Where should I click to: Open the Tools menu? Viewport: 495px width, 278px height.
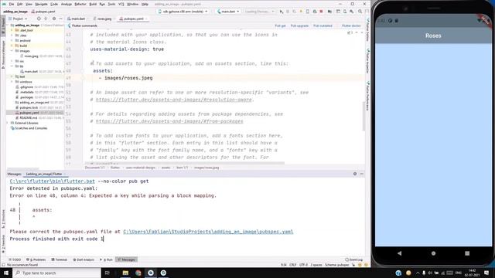(111, 4)
